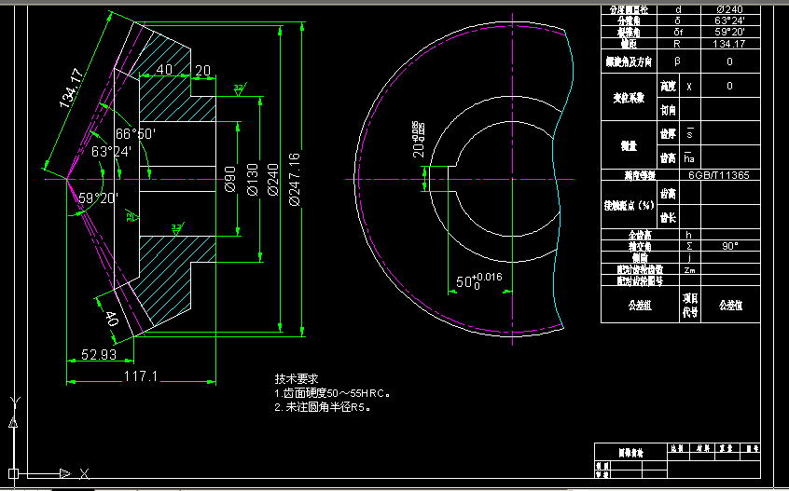Viewport: 789px width, 491px height.
Task: Select the X coefficient symbol cell
Action: (689, 86)
